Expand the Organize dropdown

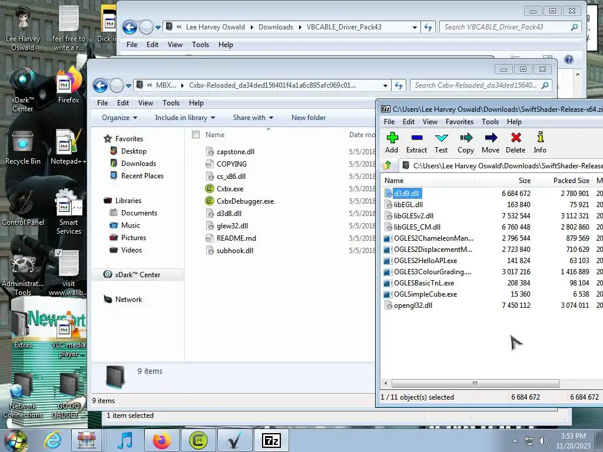119,118
